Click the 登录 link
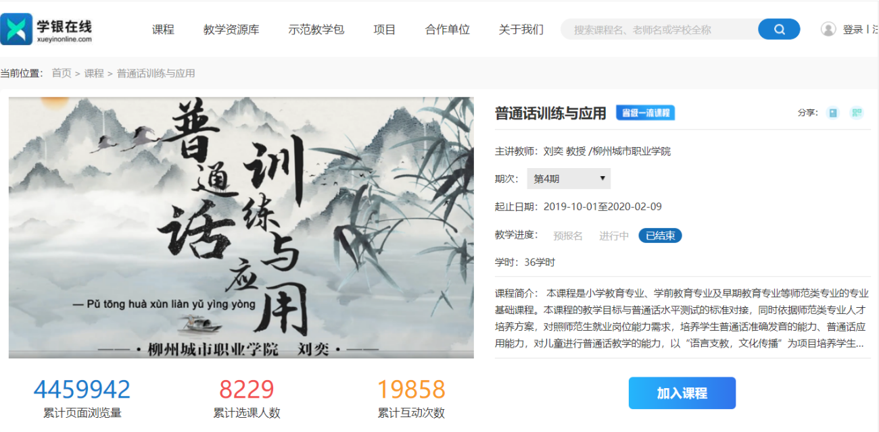 click(853, 30)
